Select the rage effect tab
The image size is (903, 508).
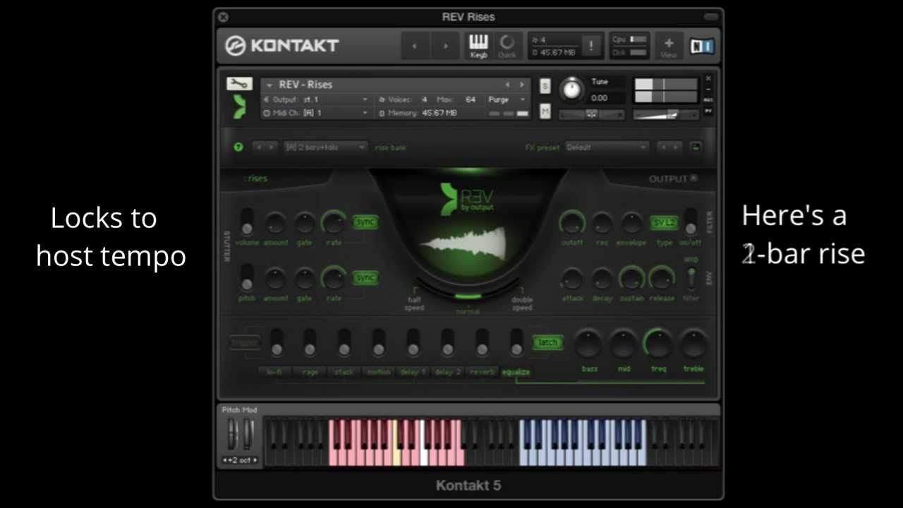310,372
